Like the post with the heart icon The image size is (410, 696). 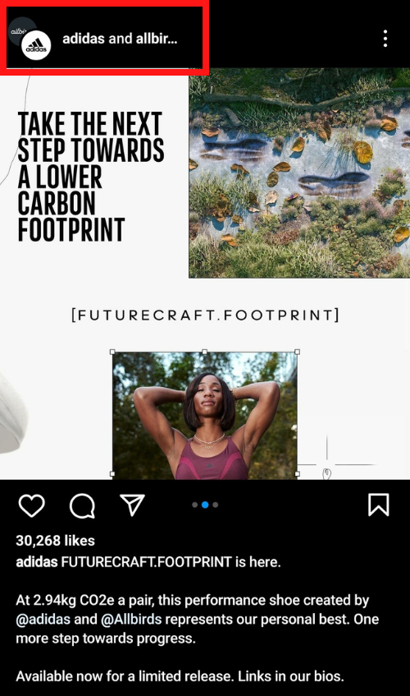click(31, 505)
